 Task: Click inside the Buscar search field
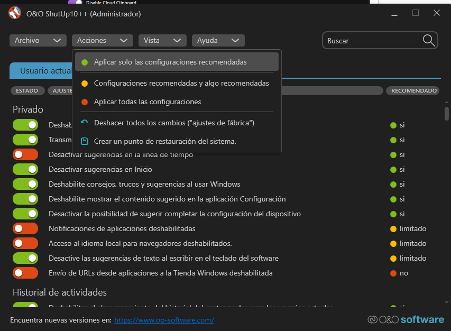pyautogui.click(x=370, y=41)
